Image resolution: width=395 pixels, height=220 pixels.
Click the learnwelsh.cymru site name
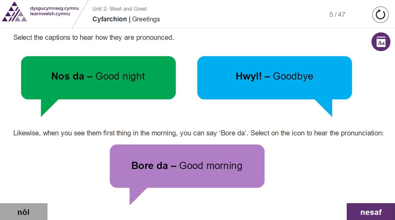click(50, 14)
